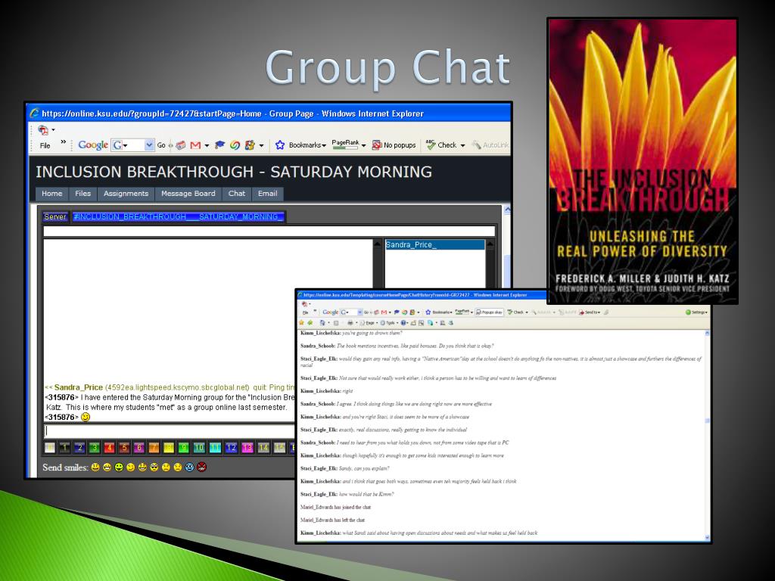Viewport: 775px width, 581px height.
Task: Open the Email tab
Action: tap(267, 194)
